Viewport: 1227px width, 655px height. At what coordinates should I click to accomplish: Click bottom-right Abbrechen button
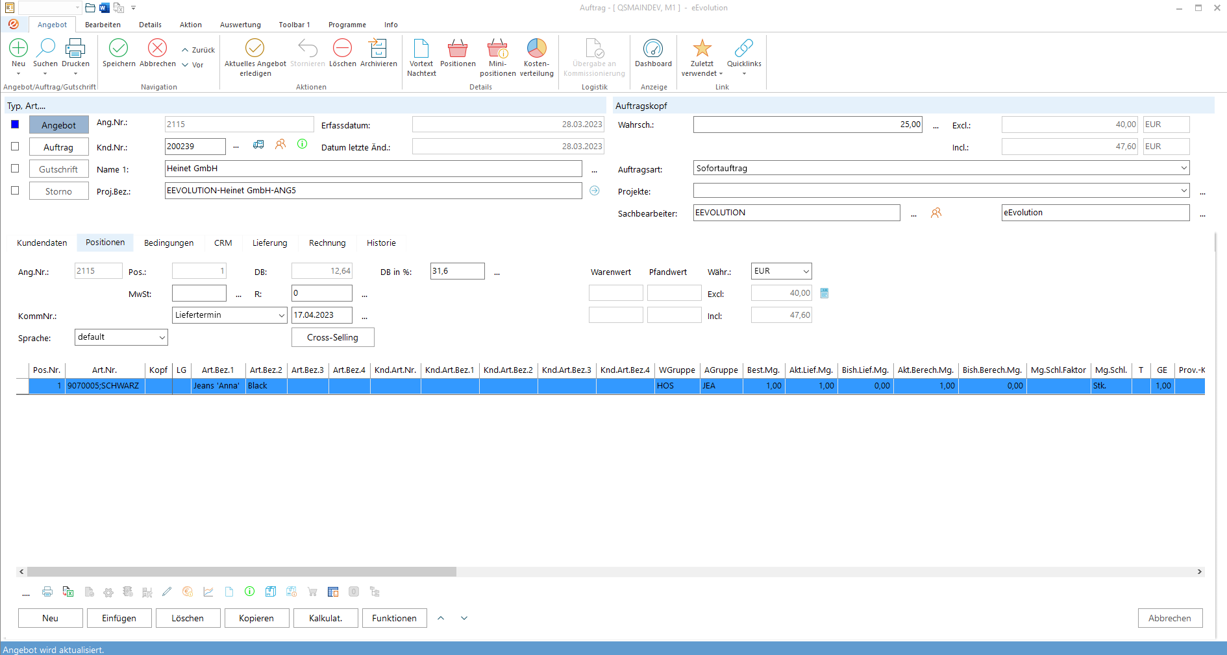coord(1170,618)
